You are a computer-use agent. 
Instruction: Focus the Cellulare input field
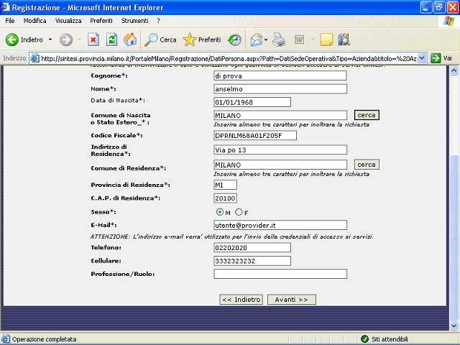click(x=252, y=261)
